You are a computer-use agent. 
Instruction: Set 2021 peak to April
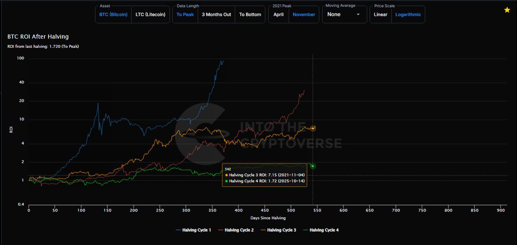click(x=278, y=14)
